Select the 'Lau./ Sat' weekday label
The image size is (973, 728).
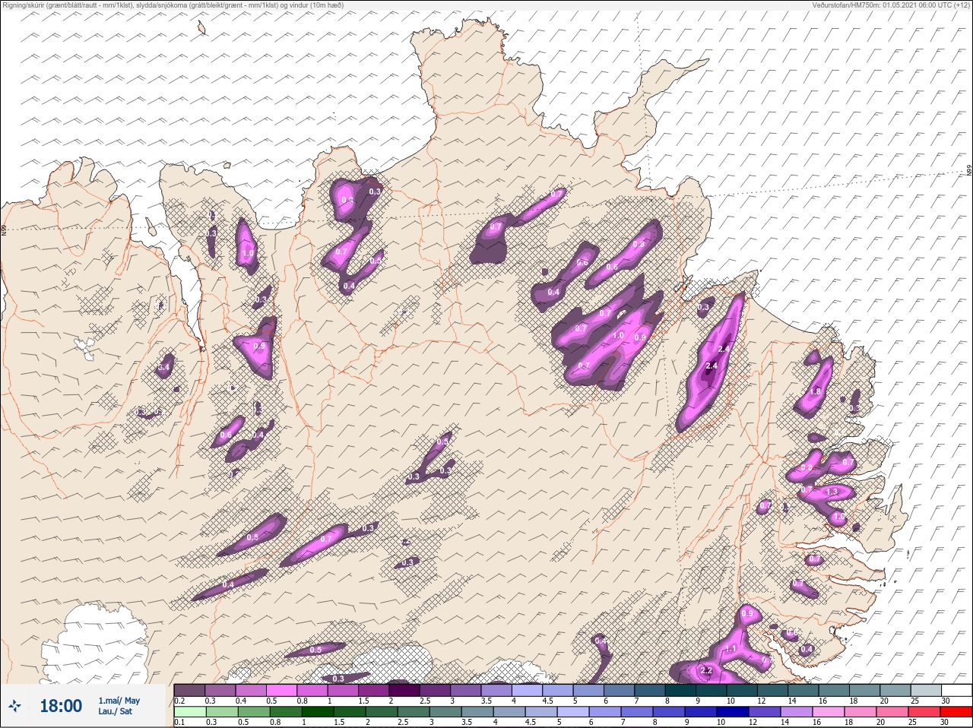click(115, 711)
